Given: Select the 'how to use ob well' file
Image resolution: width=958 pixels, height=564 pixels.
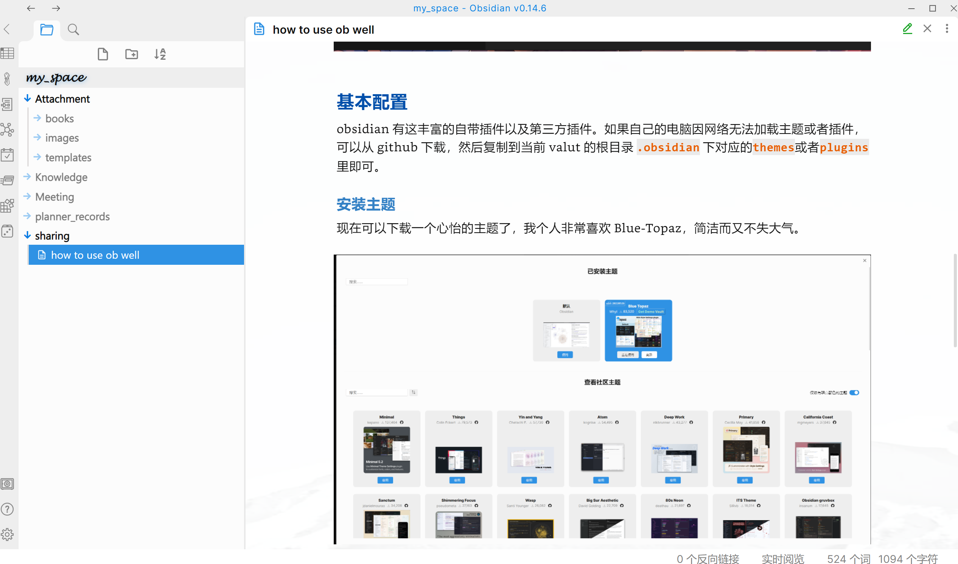Looking at the screenshot, I should click(x=136, y=255).
